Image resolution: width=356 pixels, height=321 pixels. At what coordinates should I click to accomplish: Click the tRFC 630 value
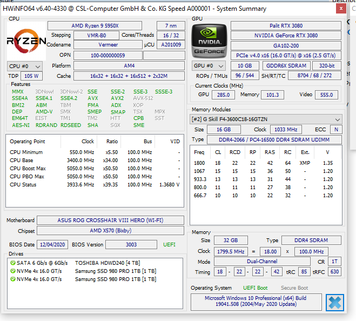click(x=334, y=271)
